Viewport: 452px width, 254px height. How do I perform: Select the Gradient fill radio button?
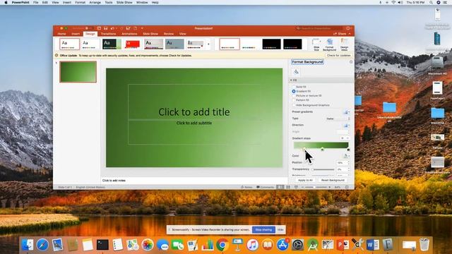[x=294, y=91]
